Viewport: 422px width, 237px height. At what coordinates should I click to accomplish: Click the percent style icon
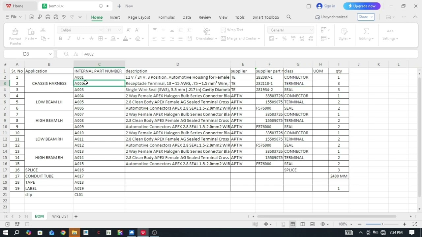point(284,39)
